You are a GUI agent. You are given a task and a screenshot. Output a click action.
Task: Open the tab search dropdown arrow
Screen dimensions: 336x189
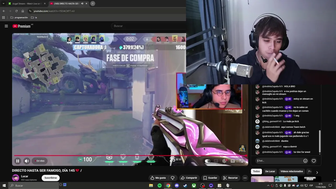pyautogui.click(x=3, y=3)
